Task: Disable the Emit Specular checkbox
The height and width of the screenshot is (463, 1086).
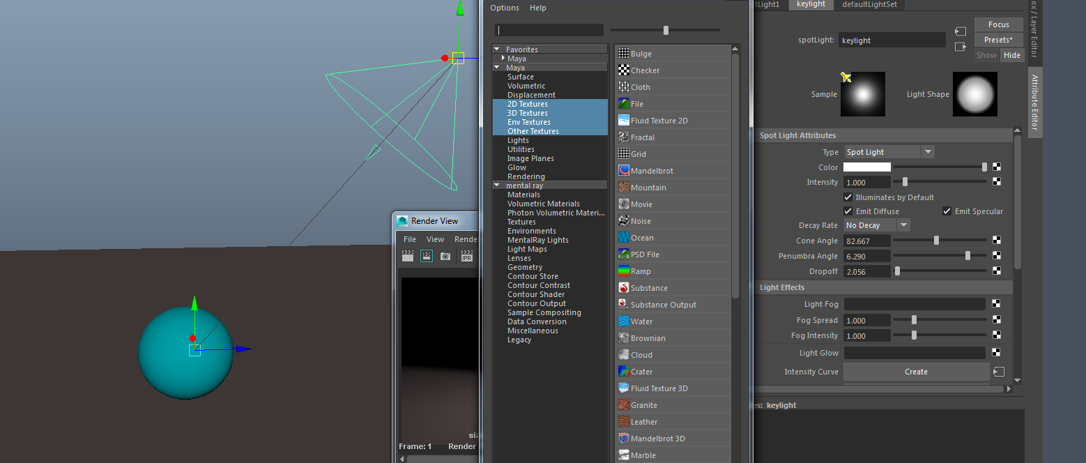Action: pos(947,211)
